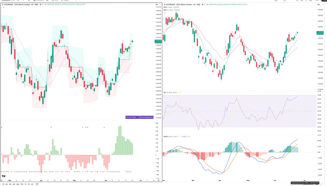
Task: Select the All time range
Action: (x=32, y=184)
